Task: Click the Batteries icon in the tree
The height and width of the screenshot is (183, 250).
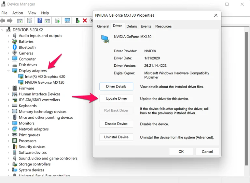Action: (x=15, y=41)
